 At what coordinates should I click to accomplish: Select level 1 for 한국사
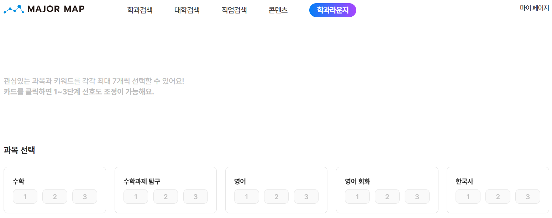tap(468, 196)
